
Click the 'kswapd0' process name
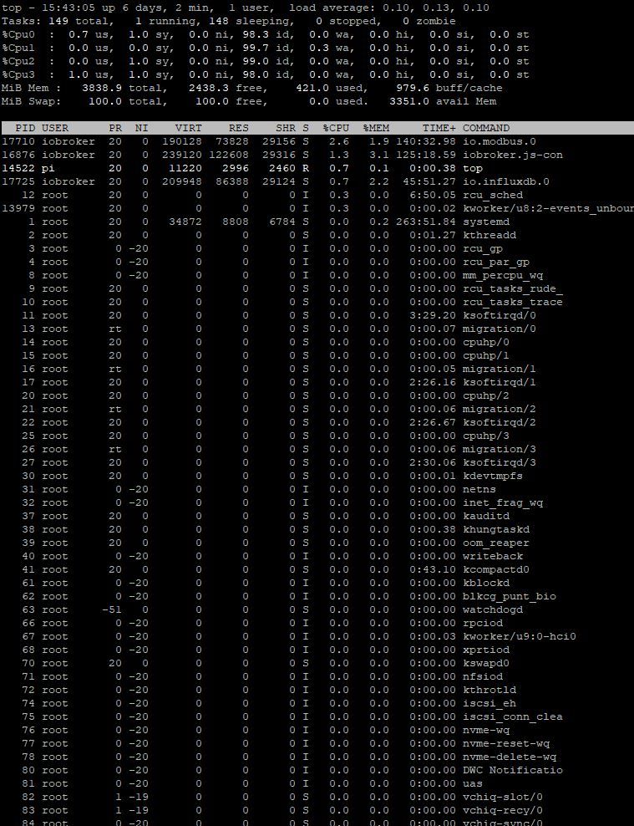(x=486, y=663)
